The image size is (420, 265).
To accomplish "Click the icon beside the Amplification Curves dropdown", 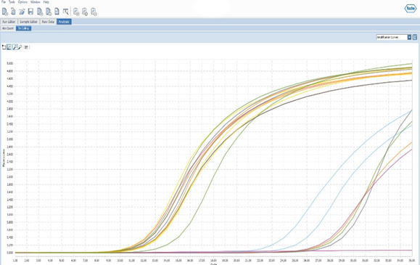I will [x=415, y=37].
